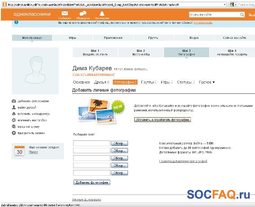Go to Шаг 4 activate profile step

tap(232, 52)
